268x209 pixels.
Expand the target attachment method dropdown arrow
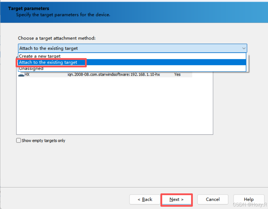coord(244,48)
